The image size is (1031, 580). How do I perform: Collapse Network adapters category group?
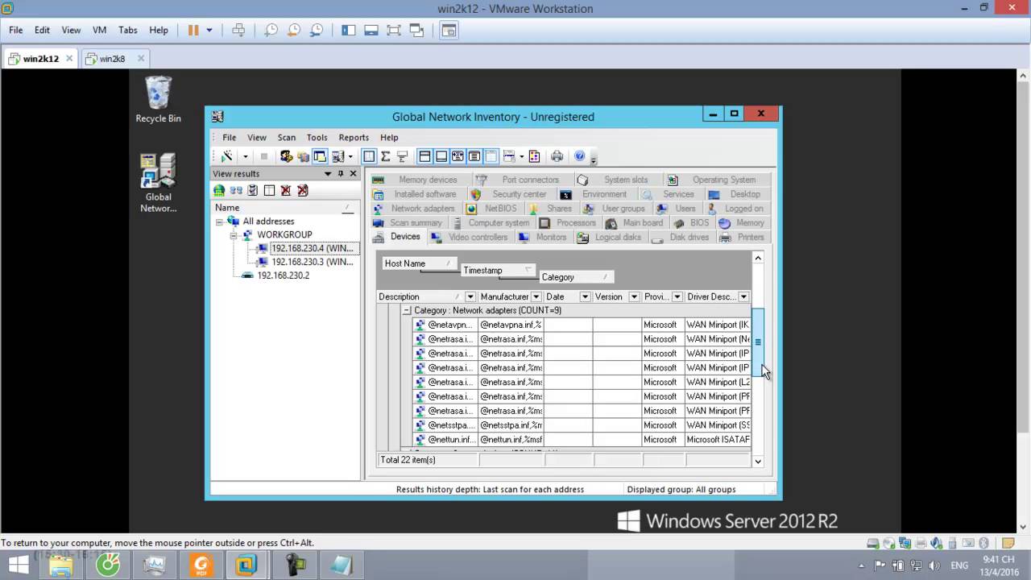pos(407,310)
